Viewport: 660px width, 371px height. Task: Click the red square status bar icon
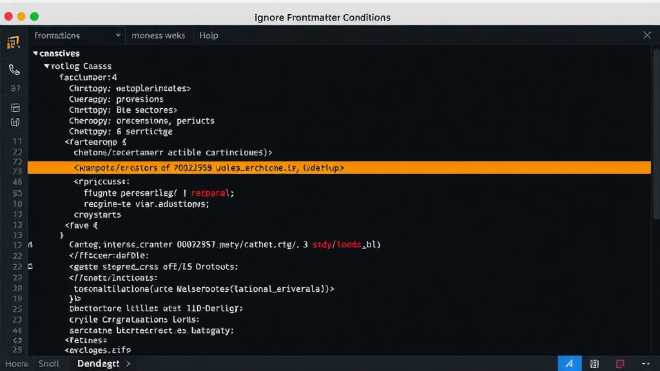point(620,363)
